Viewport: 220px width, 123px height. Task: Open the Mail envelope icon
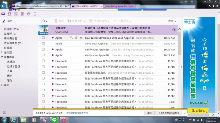[x=3, y=14]
